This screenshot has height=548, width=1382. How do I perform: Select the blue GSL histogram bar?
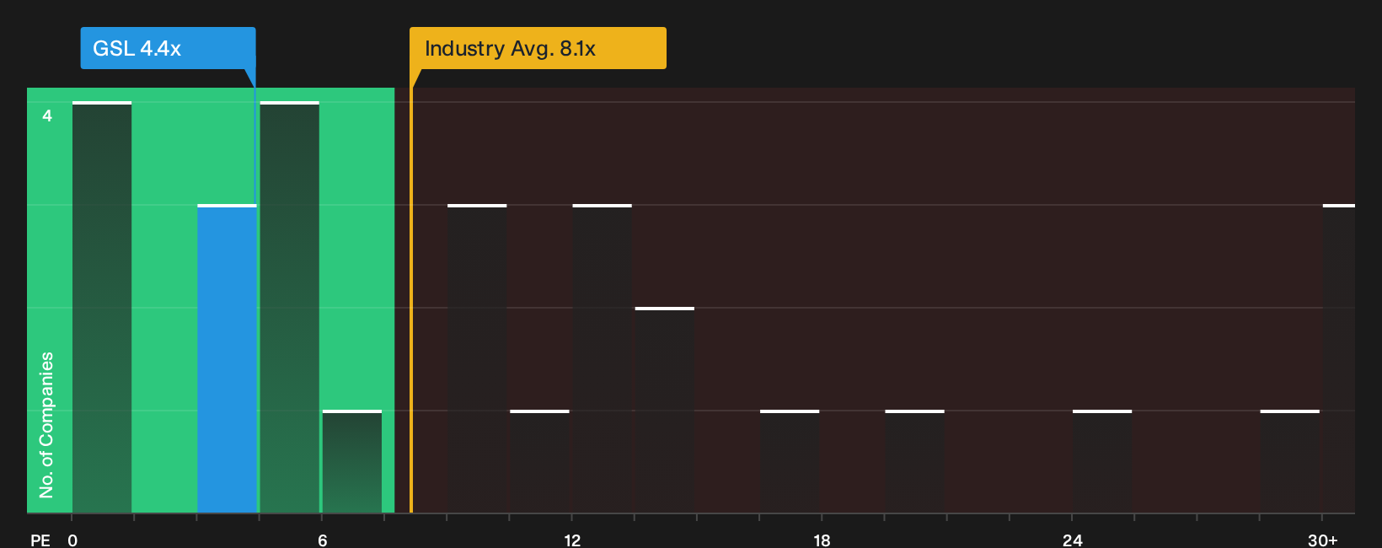pos(227,358)
